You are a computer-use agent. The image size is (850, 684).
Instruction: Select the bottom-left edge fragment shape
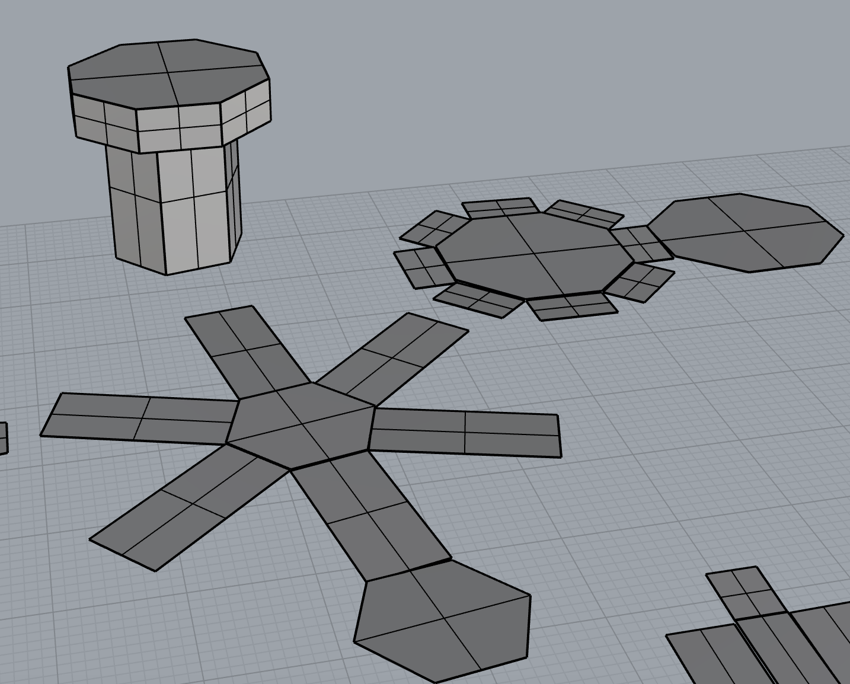(3, 433)
